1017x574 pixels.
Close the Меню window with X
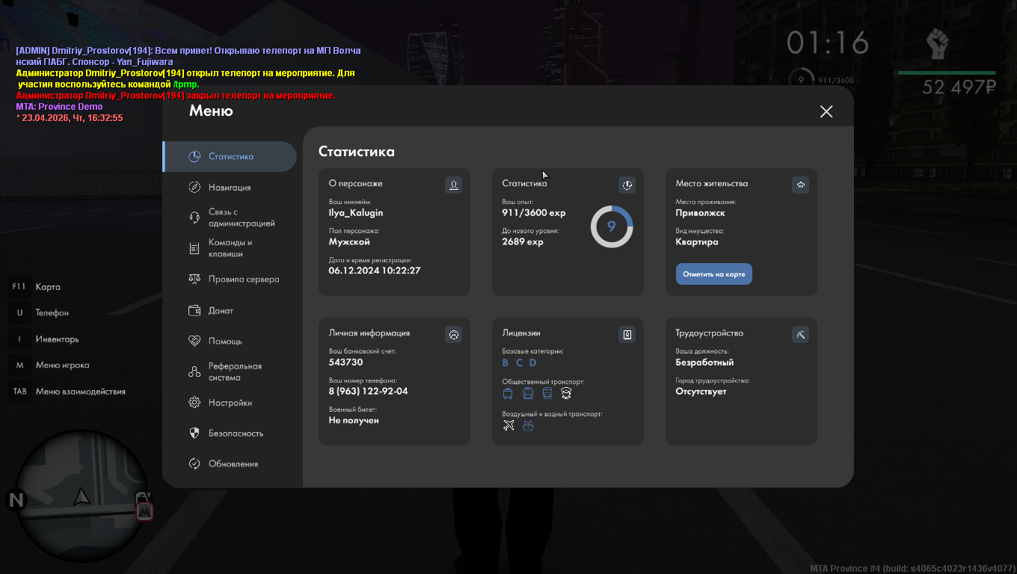[x=826, y=111]
